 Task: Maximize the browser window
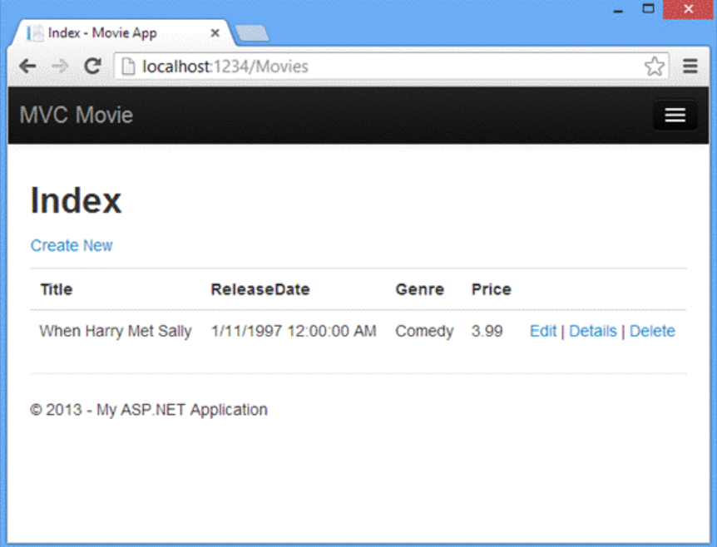pyautogui.click(x=649, y=9)
